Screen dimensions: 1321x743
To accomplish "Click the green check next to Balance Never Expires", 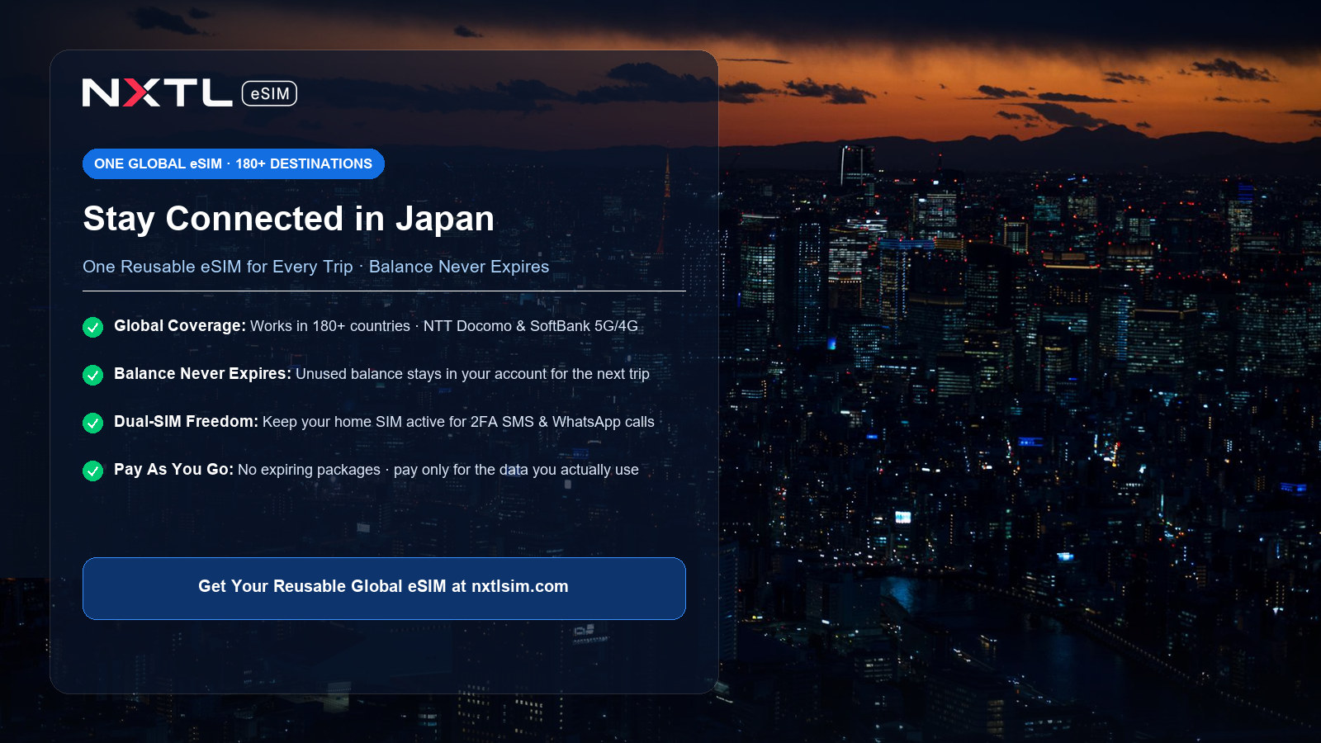I will click(92, 375).
